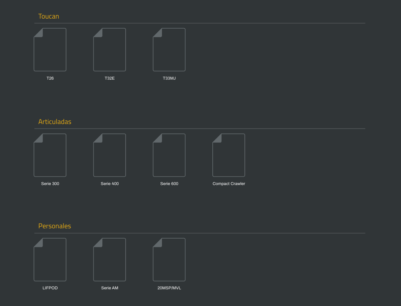Click the Personales section heading
The height and width of the screenshot is (306, 401).
54,226
